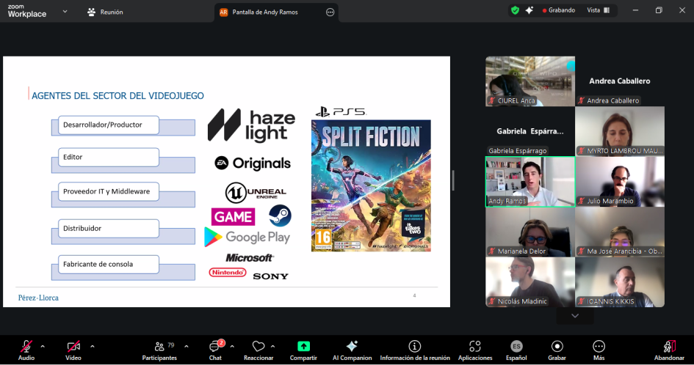Expand reactions options arrow beside Reaccionar
The image size is (694, 365).
pyautogui.click(x=272, y=347)
